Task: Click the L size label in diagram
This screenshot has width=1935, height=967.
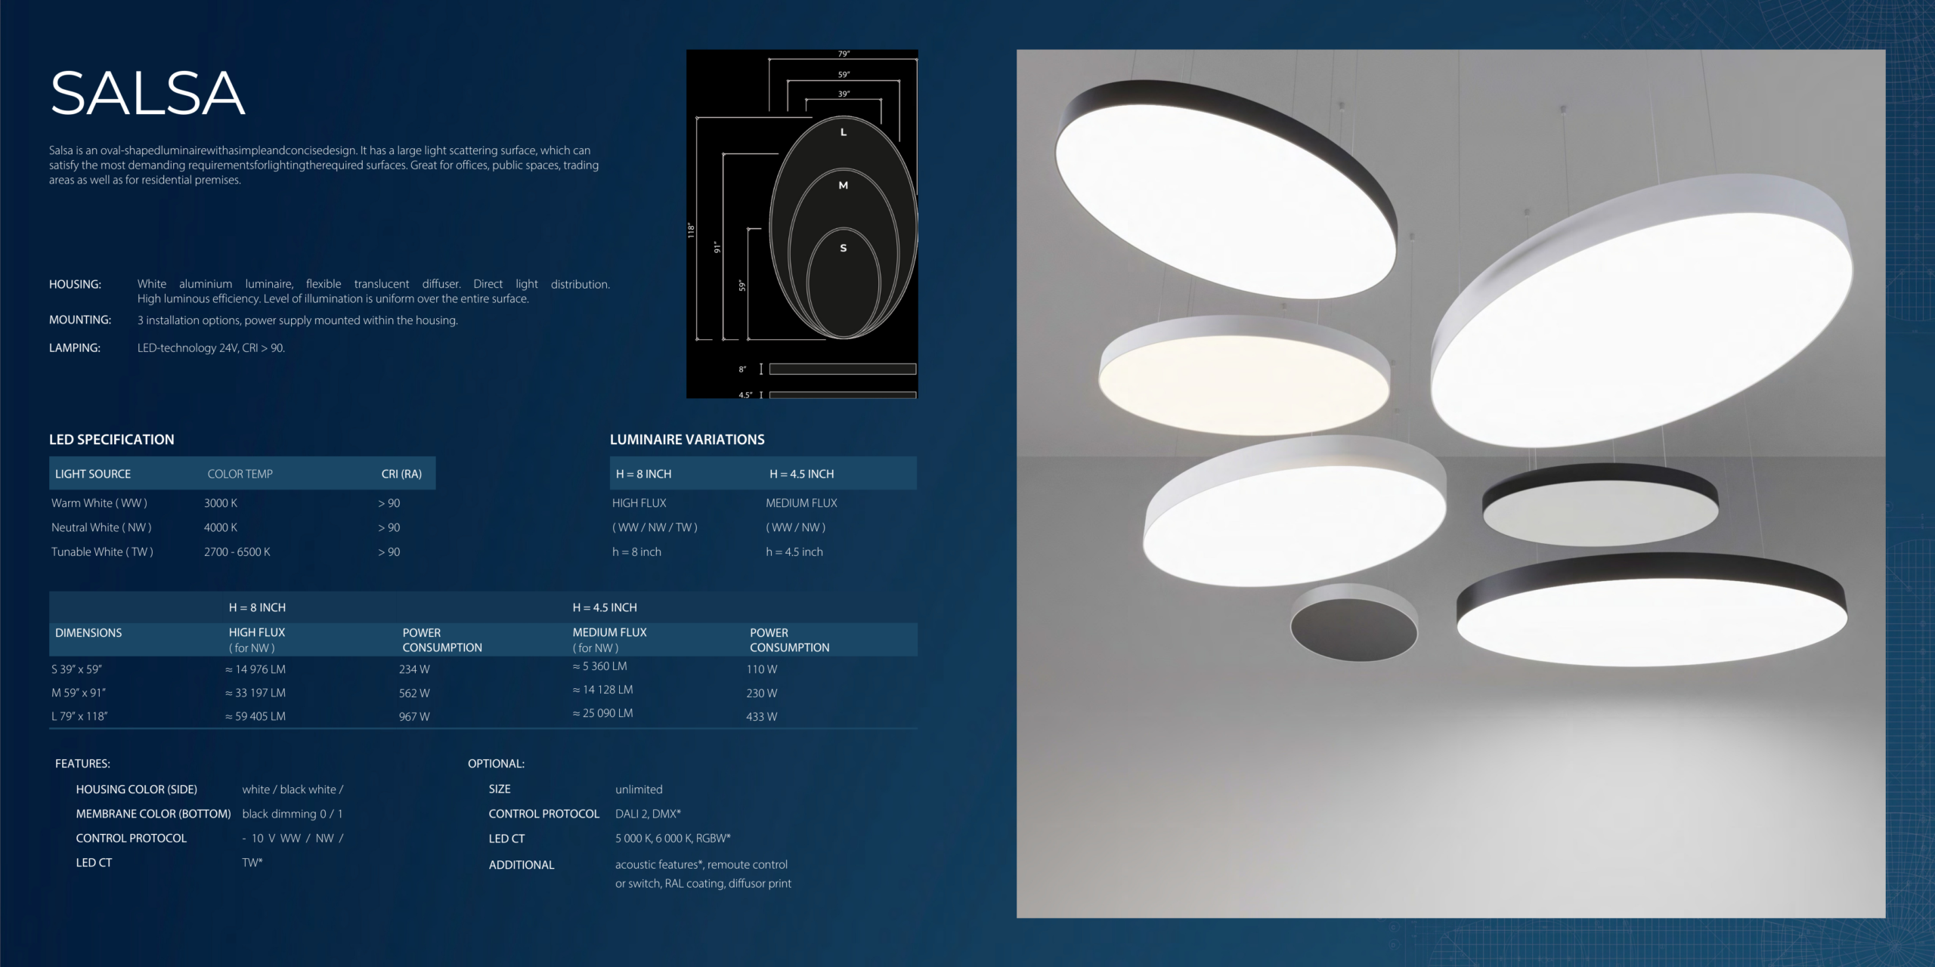Action: coord(844,132)
